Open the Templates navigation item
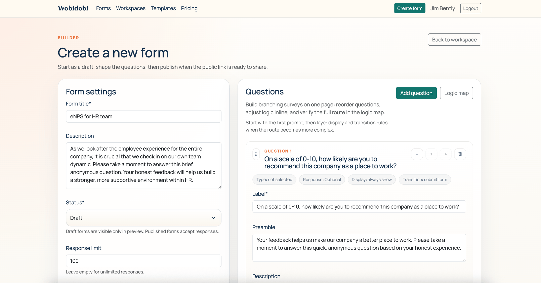This screenshot has height=283, width=541. coord(163,8)
